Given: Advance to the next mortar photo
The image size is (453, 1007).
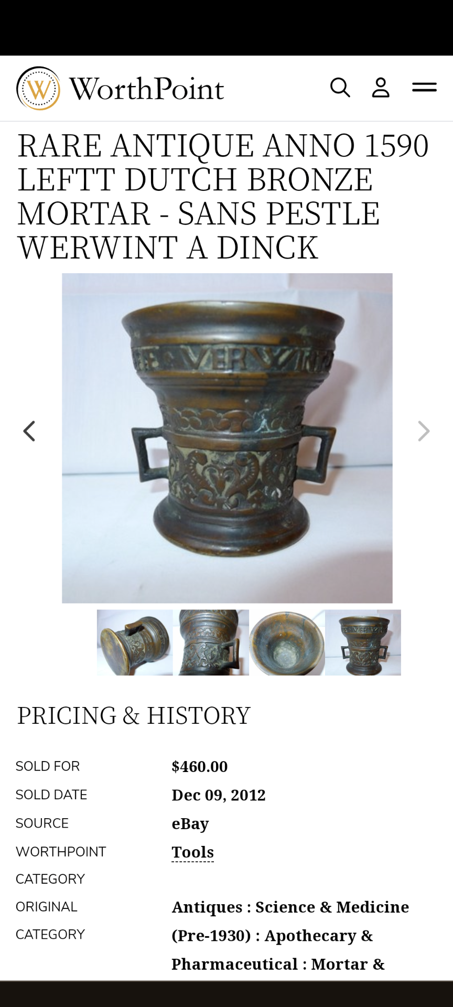Looking at the screenshot, I should tap(424, 431).
